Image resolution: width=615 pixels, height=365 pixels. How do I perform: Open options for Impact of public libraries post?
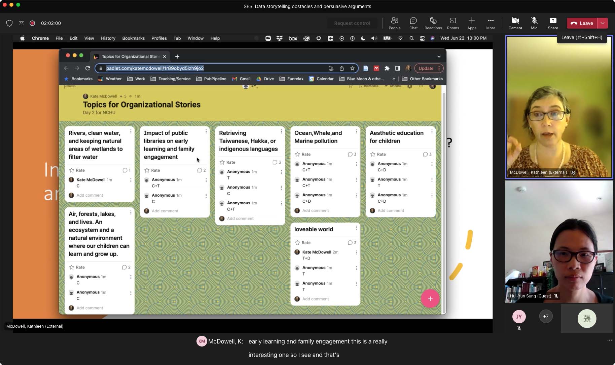[206, 131]
